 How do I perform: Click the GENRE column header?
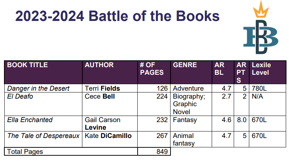(191, 72)
